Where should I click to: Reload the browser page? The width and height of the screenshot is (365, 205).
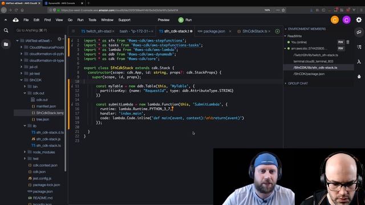click(16, 10)
